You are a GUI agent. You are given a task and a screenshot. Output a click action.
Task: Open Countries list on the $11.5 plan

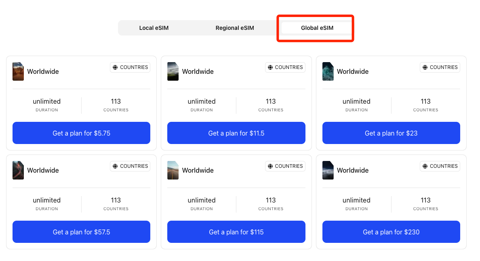[x=285, y=67]
